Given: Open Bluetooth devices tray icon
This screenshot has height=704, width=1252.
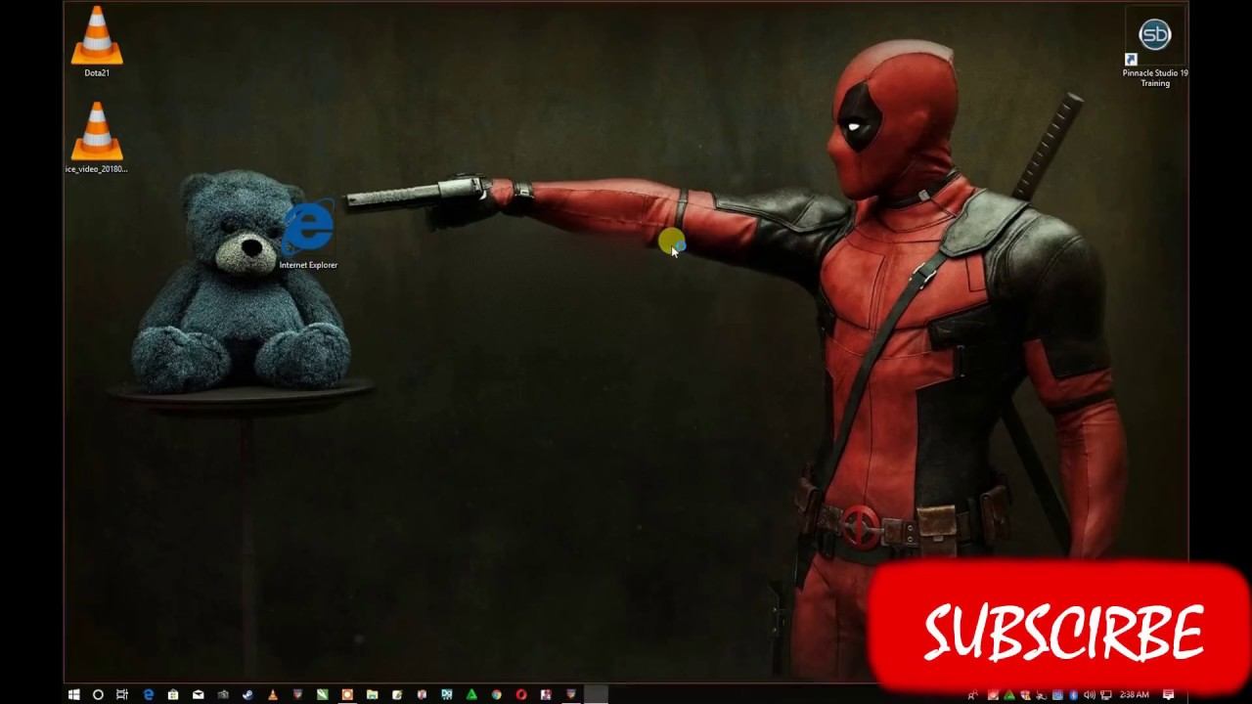Looking at the screenshot, I should coord(1074,695).
